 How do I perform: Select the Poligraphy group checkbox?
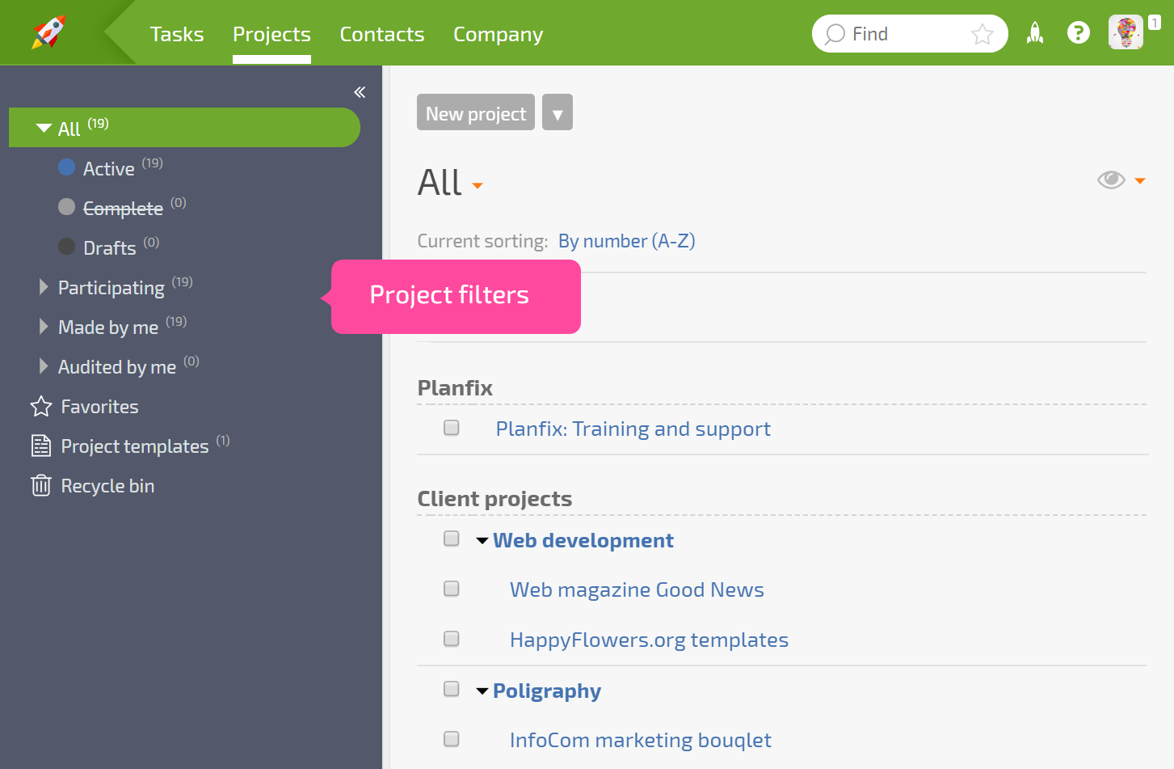tap(452, 689)
